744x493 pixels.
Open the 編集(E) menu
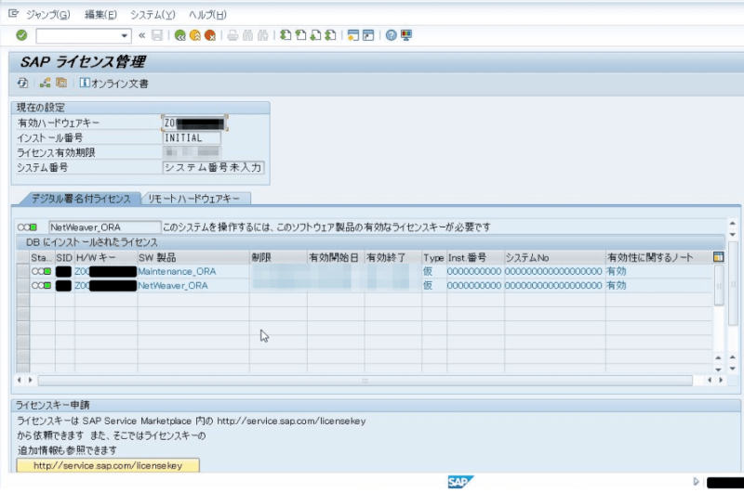click(100, 15)
